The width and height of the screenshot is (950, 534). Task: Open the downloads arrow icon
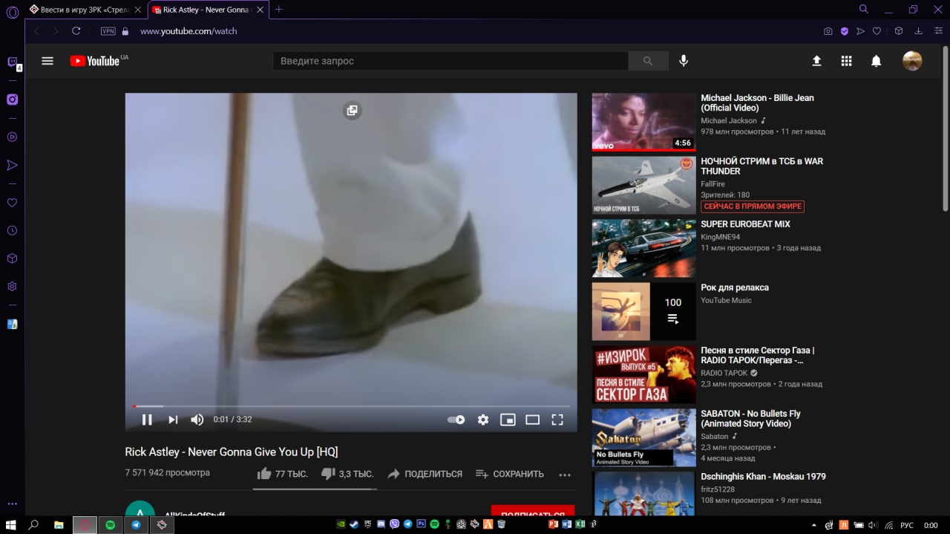[x=918, y=31]
